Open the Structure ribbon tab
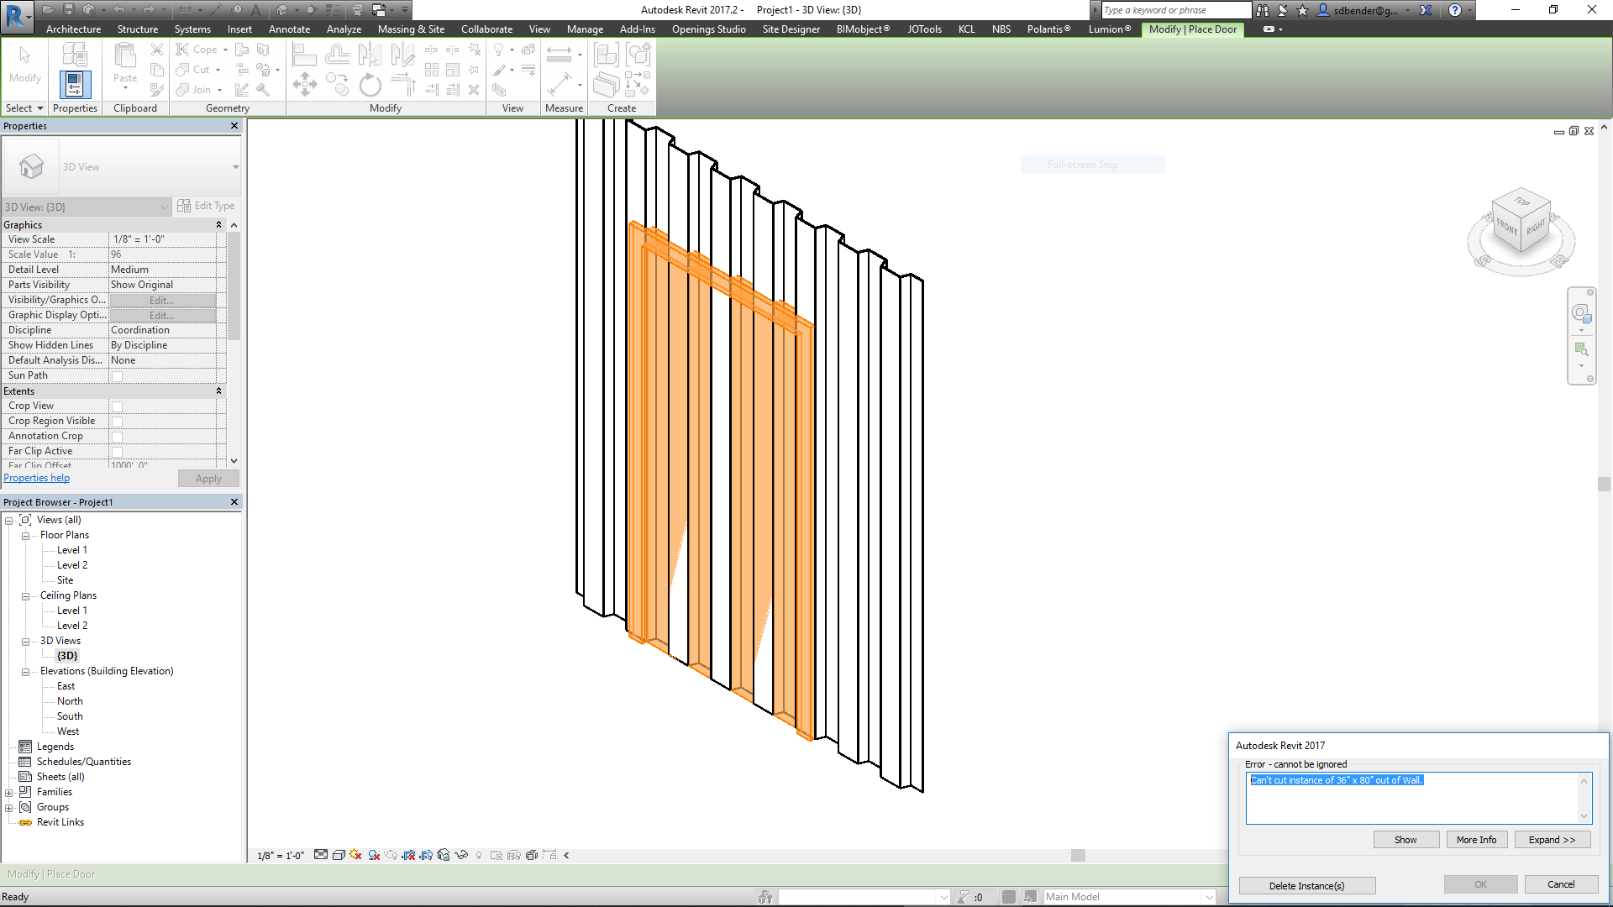Viewport: 1613px width, 907px height. 138,29
